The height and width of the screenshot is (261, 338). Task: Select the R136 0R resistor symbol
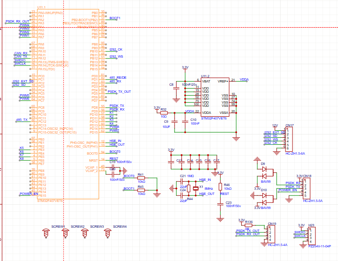(249, 225)
